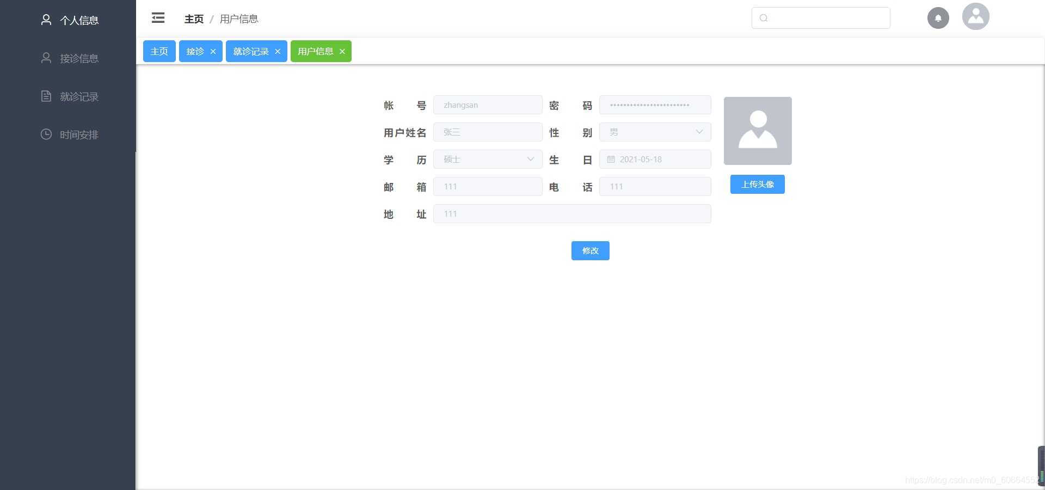Open the 个人信息 sidebar menu
Image resolution: width=1045 pixels, height=490 pixels.
coord(68,20)
